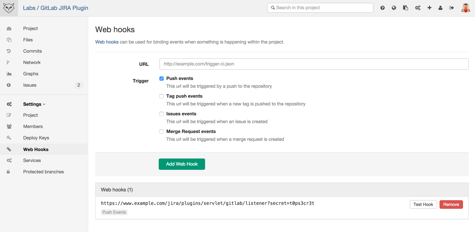
Task: Collapse the Settings section chevron
Action: click(44, 104)
